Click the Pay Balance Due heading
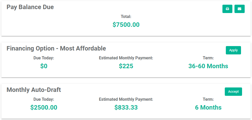The width and height of the screenshot is (252, 120). pos(30,7)
